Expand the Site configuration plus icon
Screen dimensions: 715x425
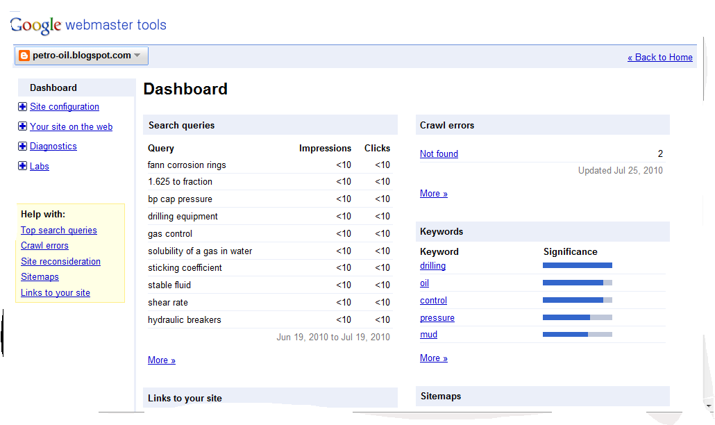tap(22, 107)
